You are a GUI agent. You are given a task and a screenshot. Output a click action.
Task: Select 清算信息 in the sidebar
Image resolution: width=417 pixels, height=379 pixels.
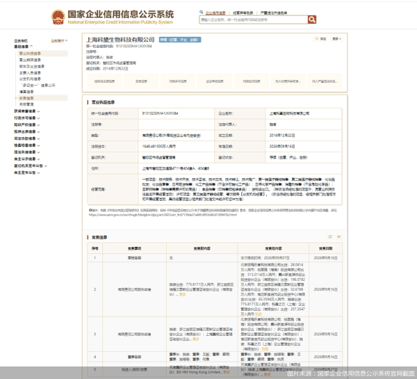(x=26, y=92)
